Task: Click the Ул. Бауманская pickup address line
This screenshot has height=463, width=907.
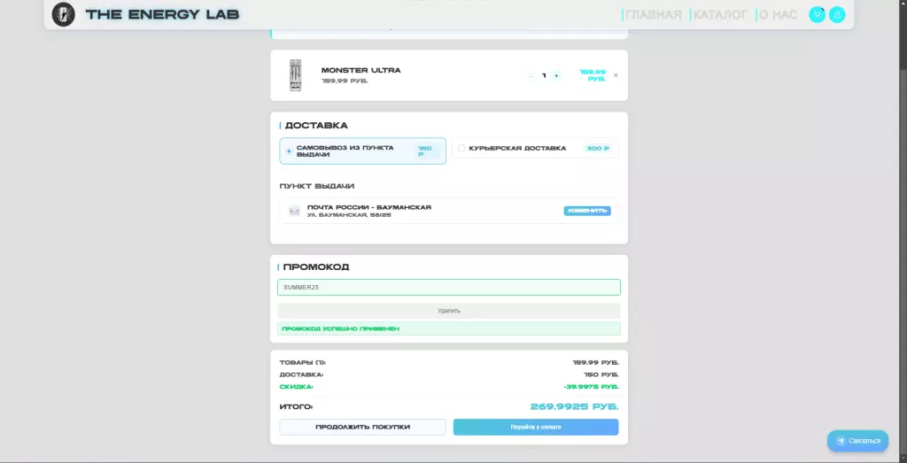Action: [x=349, y=216]
